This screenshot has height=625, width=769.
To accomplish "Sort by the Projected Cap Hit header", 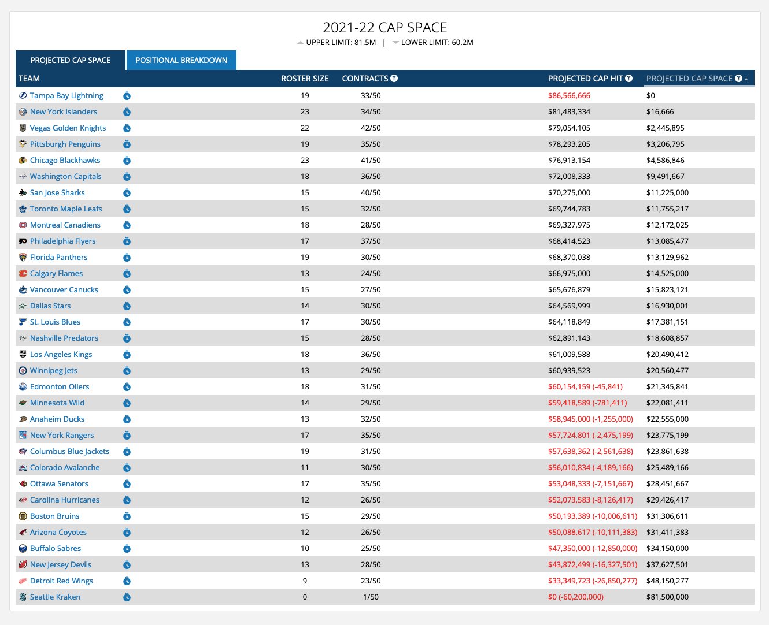I will pos(585,79).
